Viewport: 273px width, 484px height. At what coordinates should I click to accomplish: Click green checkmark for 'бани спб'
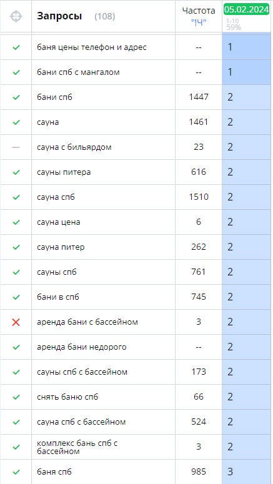(16, 97)
